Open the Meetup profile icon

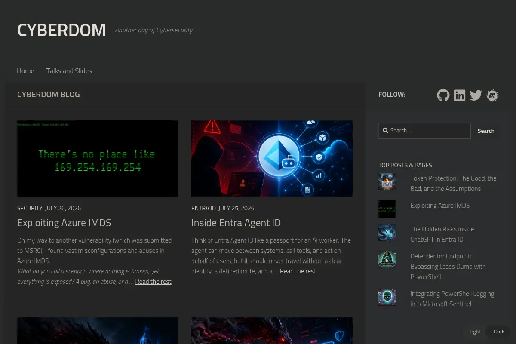tap(492, 95)
